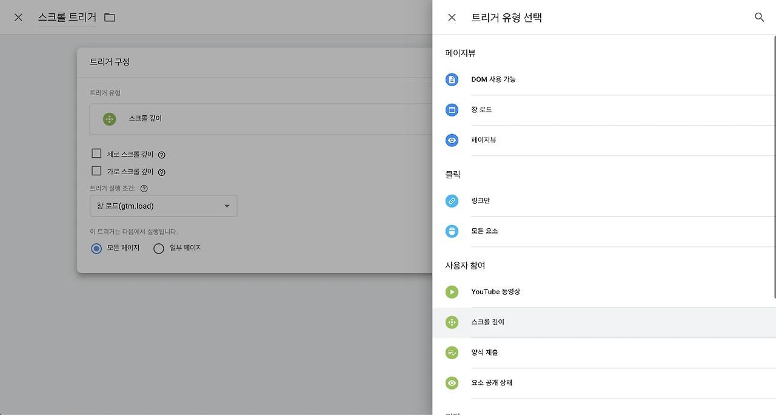This screenshot has width=776, height=415.
Task: Open help for 세로 스크롤 깊이
Action: point(162,155)
